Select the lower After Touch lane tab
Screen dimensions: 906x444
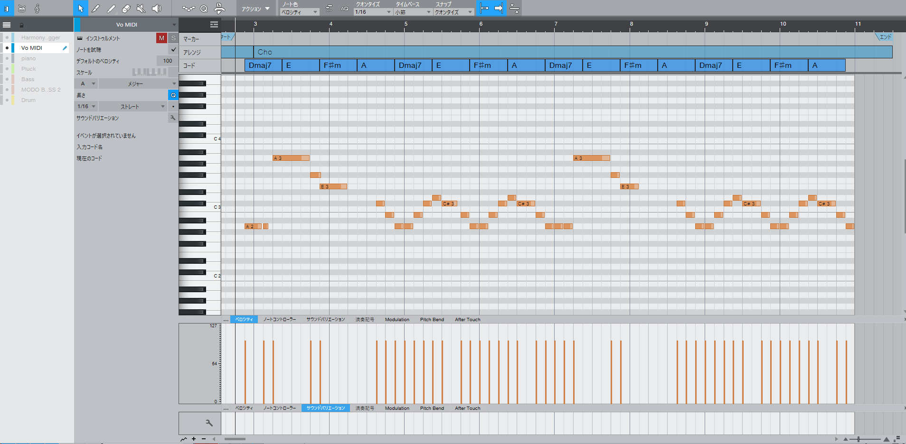468,408
